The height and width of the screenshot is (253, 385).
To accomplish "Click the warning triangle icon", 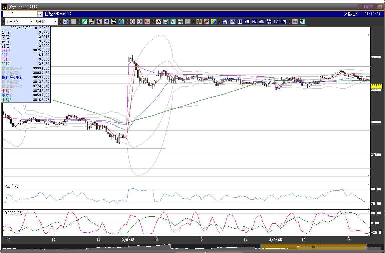I will 188,22.
